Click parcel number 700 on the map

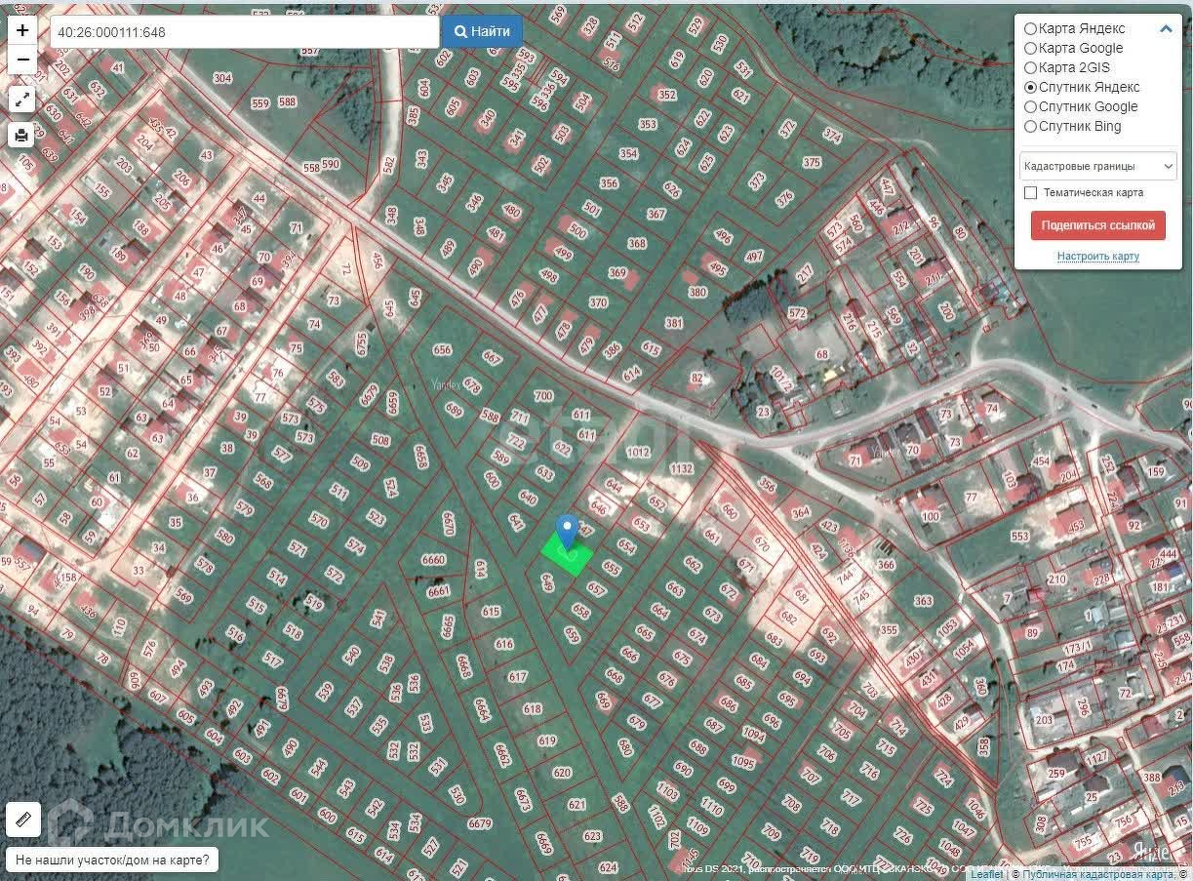click(x=543, y=396)
